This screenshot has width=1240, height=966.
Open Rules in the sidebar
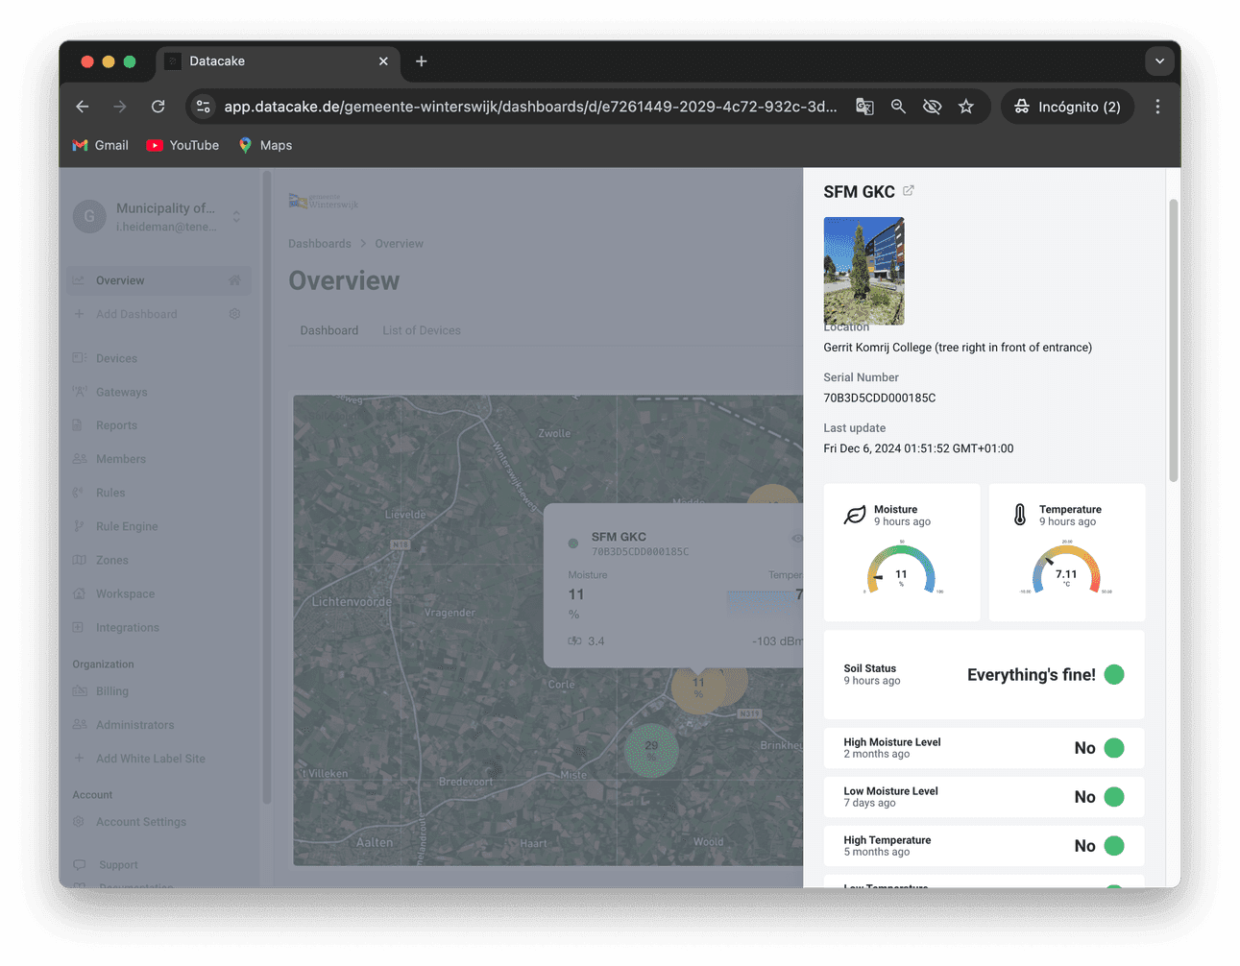(x=110, y=493)
